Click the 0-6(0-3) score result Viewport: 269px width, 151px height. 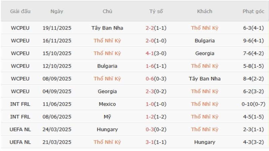point(156,79)
